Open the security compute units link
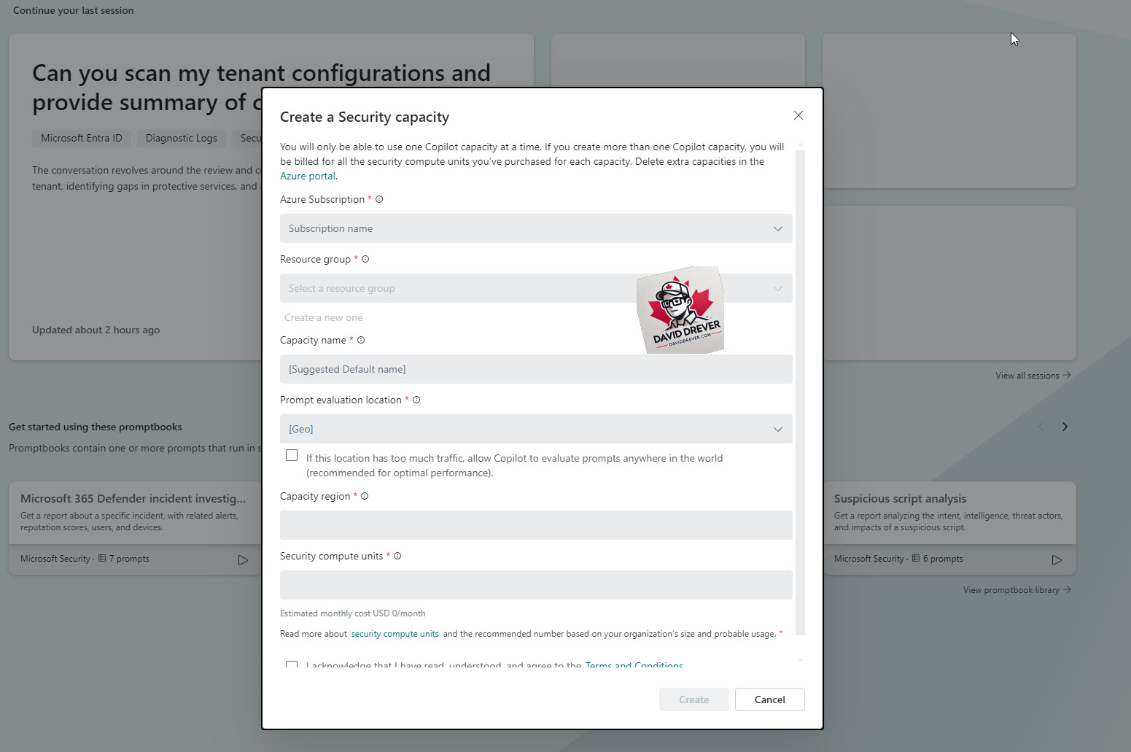1131x752 pixels. 395,634
